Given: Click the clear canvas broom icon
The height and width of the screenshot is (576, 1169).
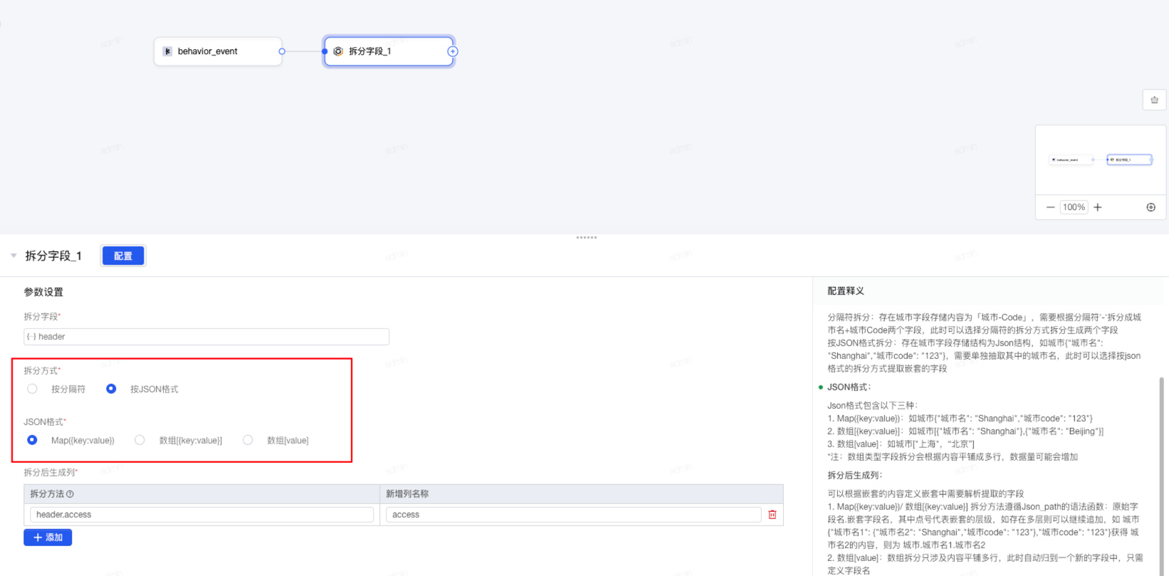Looking at the screenshot, I should pyautogui.click(x=1154, y=100).
